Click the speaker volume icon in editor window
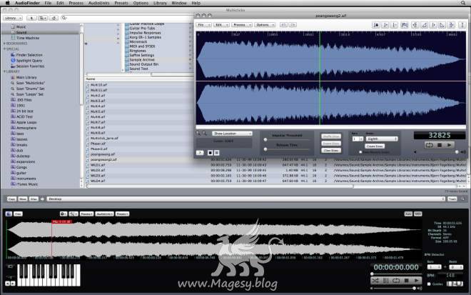The height and width of the screenshot is (295, 471). pyautogui.click(x=463, y=152)
